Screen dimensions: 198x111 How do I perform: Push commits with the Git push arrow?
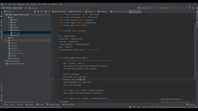(186, 8)
